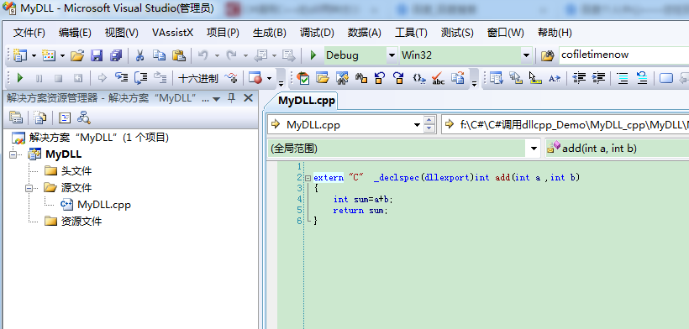This screenshot has height=329, width=689.
Task: Click the New Project toolbar icon
Action: click(20, 55)
